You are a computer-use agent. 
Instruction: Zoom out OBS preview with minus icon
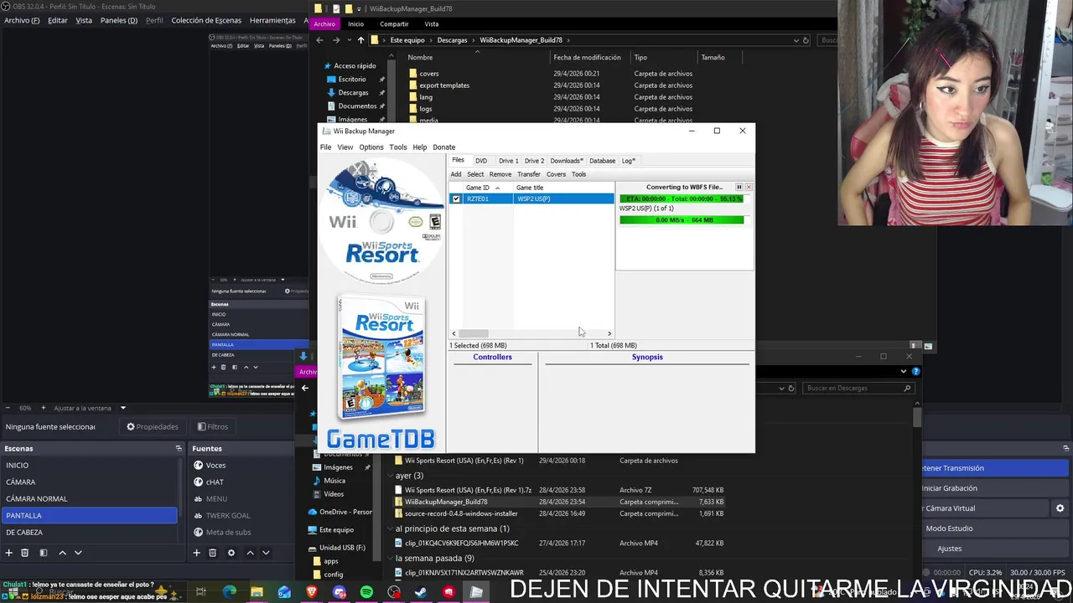tap(9, 408)
